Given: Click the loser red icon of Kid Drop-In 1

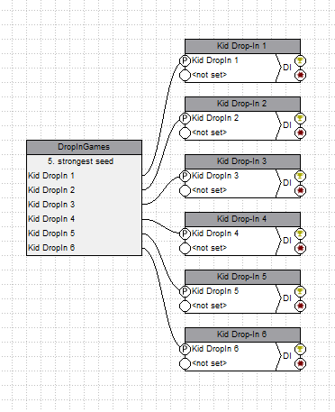Looking at the screenshot, I should click(300, 75).
